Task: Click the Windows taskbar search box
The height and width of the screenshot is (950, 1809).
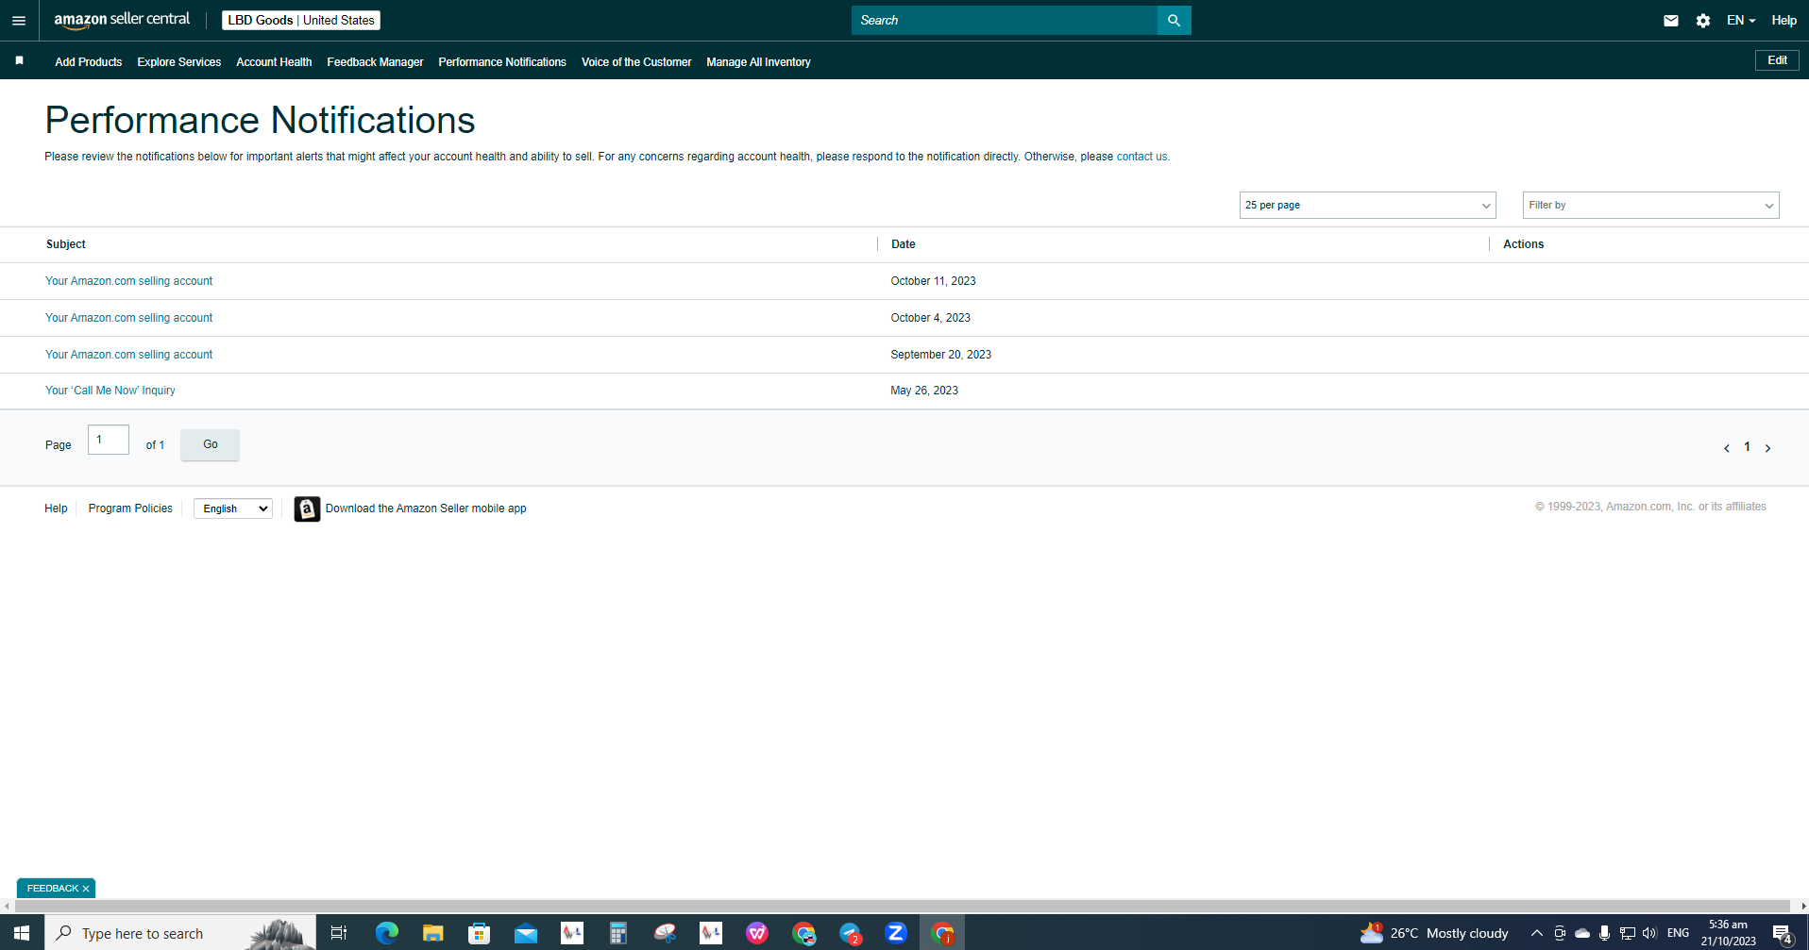Action: [x=179, y=933]
